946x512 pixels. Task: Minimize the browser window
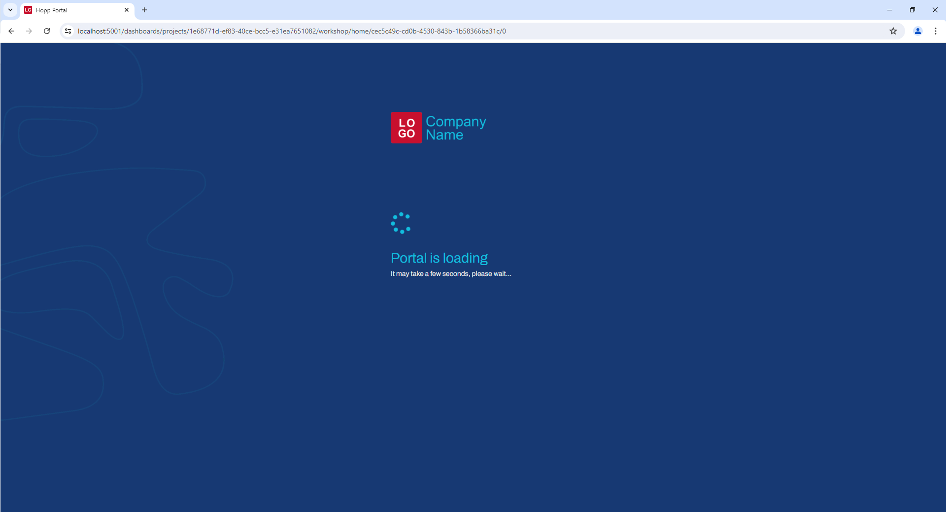[890, 10]
